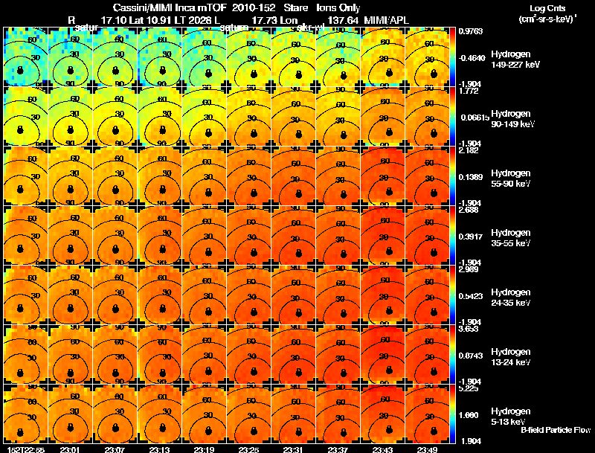Viewport: 595px width, 453px height.
Task: Click the 2010-152 date in the title
Action: (x=254, y=7)
